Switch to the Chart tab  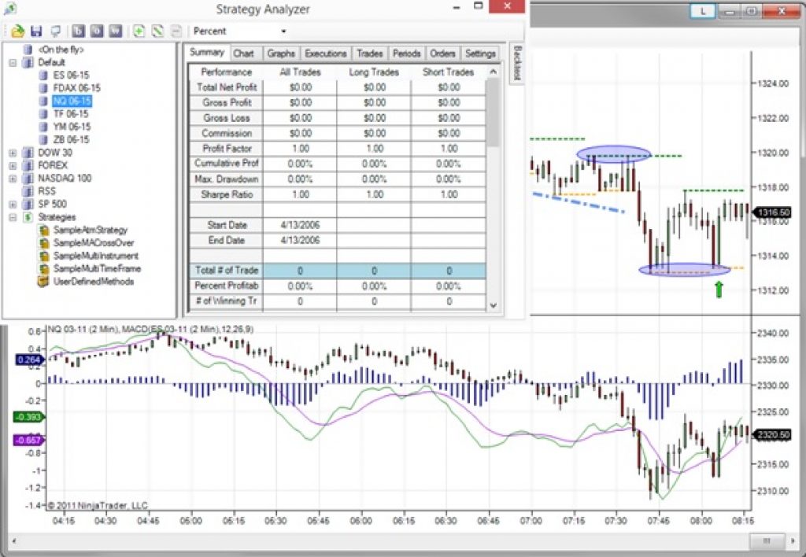pyautogui.click(x=244, y=53)
